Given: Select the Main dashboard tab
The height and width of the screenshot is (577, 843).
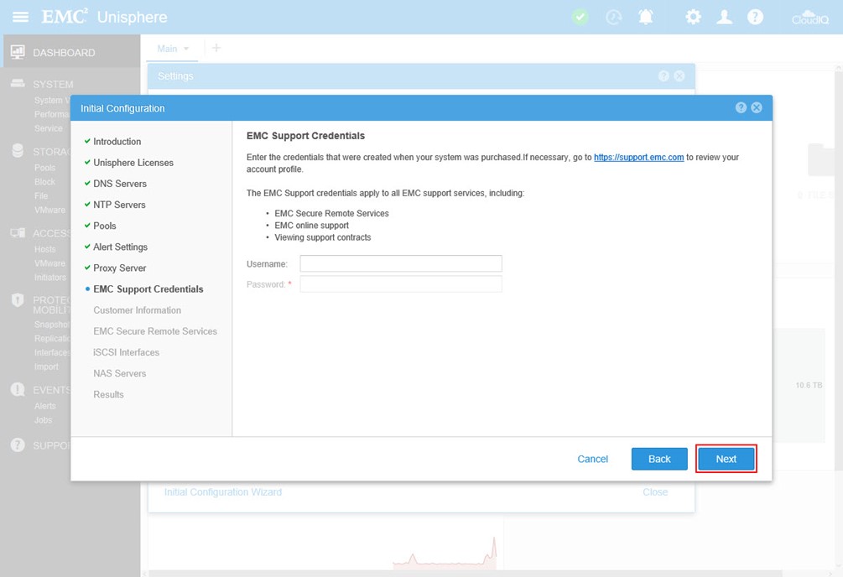Looking at the screenshot, I should pyautogui.click(x=167, y=49).
